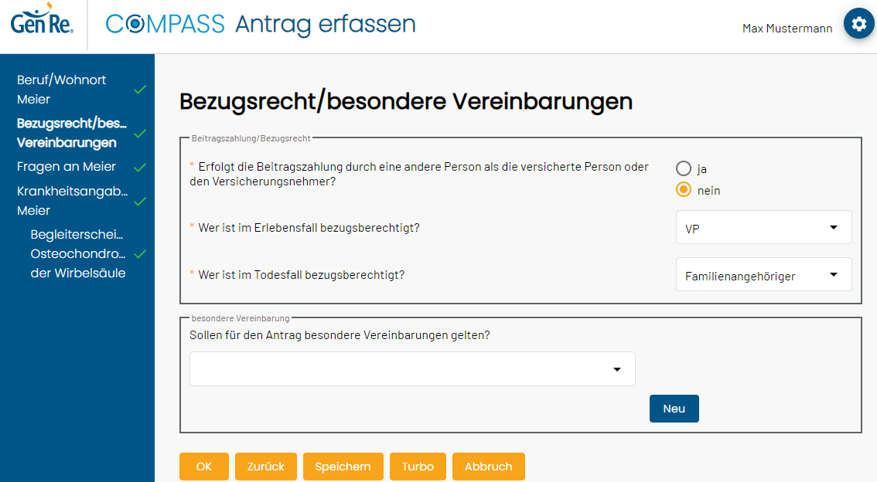Click the user name Max Mustermann
The image size is (877, 482).
click(787, 29)
